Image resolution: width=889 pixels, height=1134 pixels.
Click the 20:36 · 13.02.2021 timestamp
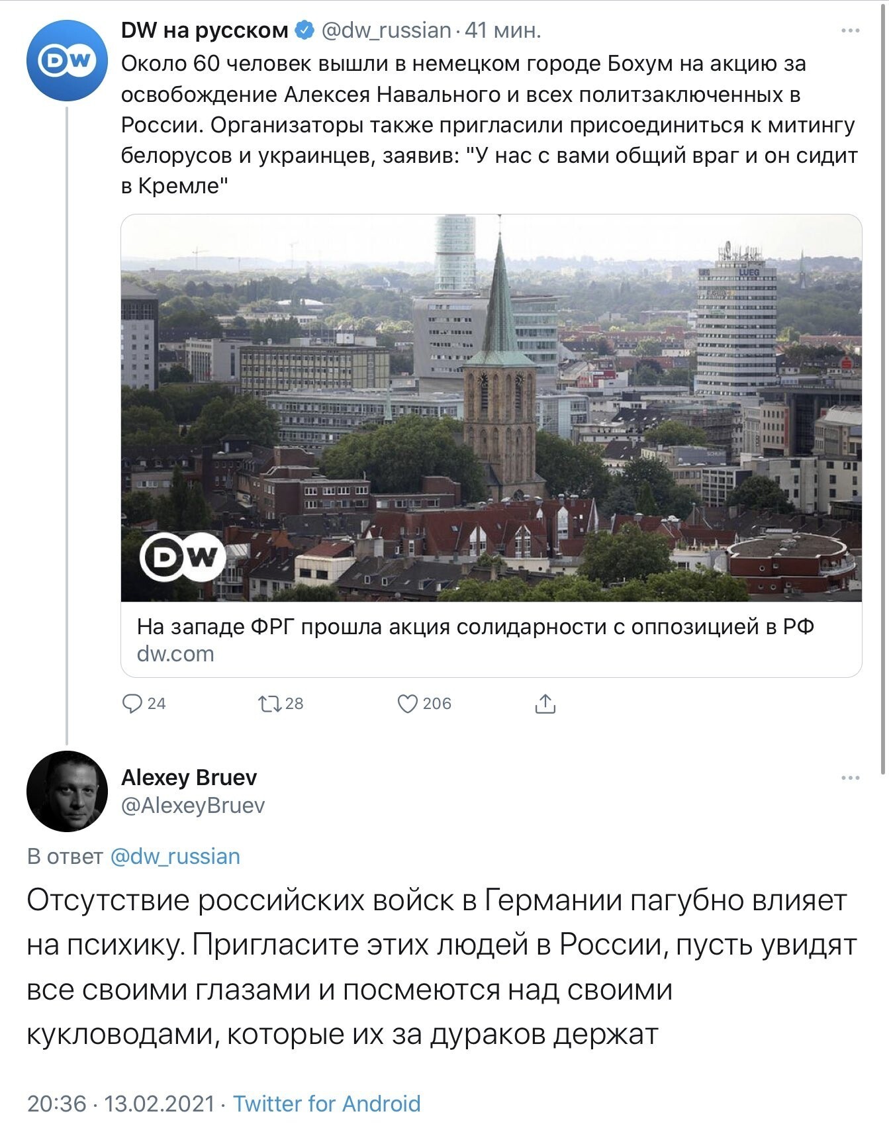pos(121,1104)
